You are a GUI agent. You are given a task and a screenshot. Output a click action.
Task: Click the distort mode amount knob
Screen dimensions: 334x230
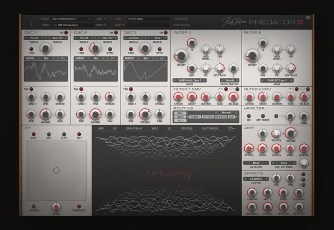click(x=304, y=163)
